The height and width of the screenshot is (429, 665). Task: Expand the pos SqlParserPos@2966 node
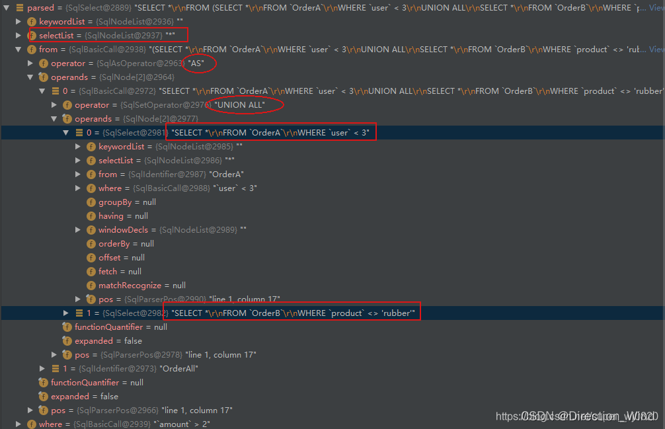tap(30, 410)
